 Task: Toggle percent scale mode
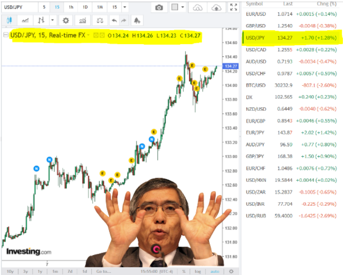[x=184, y=271]
